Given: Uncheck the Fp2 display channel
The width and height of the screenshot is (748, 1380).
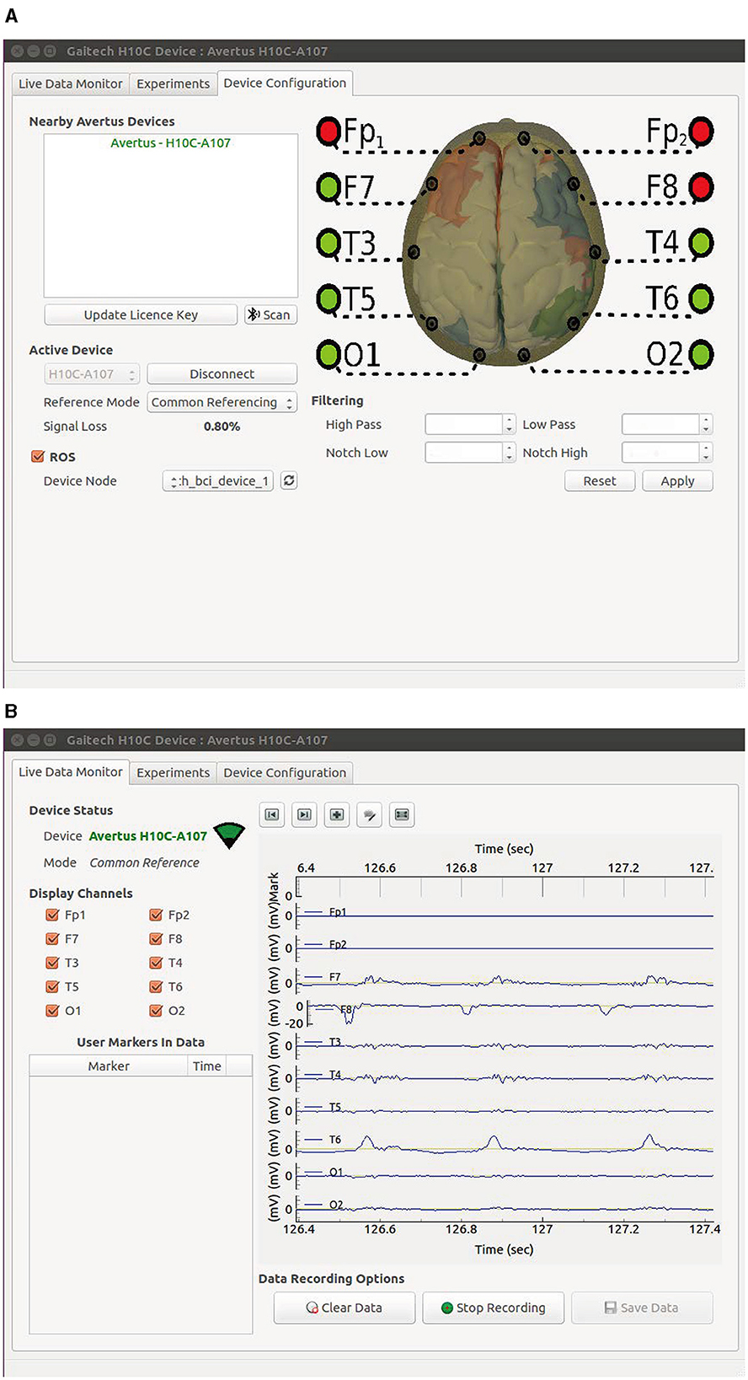Looking at the screenshot, I should (156, 915).
